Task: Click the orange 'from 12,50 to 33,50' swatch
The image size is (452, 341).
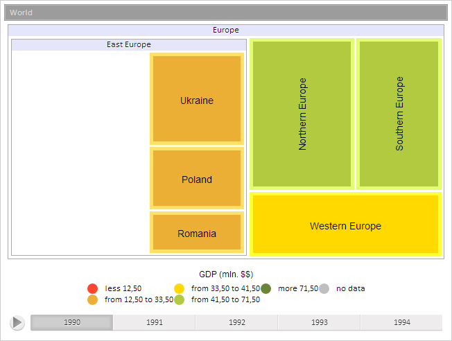Action: pos(92,299)
